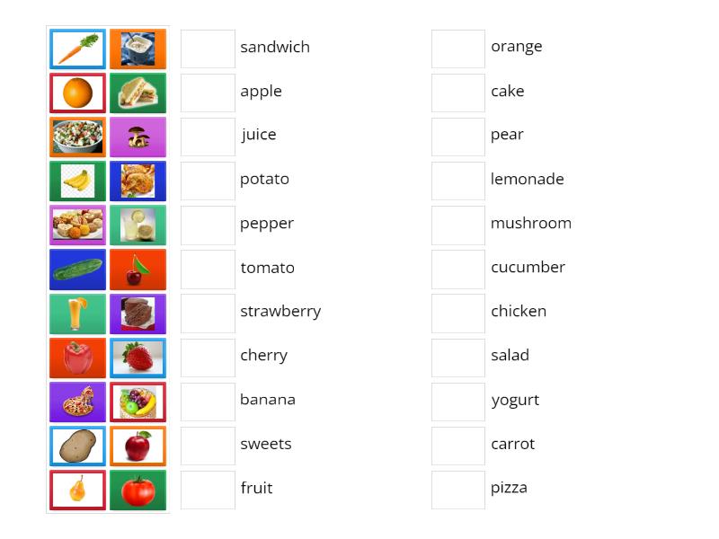
Task: Click the empty box beside "sandwich"
Action: (208, 49)
